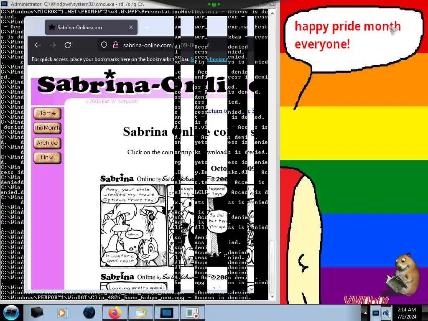
Task: Reload the Sabrina-Online page
Action: 68,45
